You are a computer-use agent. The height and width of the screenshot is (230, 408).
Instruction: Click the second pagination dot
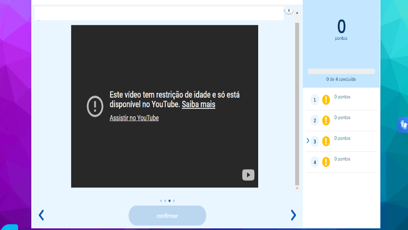[x=165, y=201]
